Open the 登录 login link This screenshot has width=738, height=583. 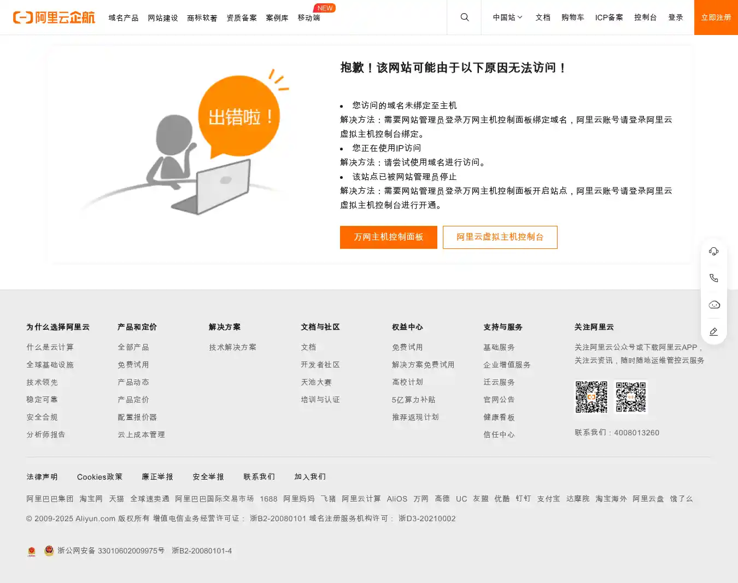[x=676, y=18]
